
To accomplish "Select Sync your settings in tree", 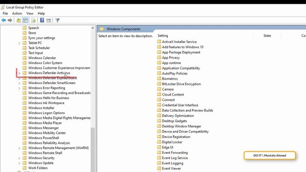I will pyautogui.click(x=42, y=38).
